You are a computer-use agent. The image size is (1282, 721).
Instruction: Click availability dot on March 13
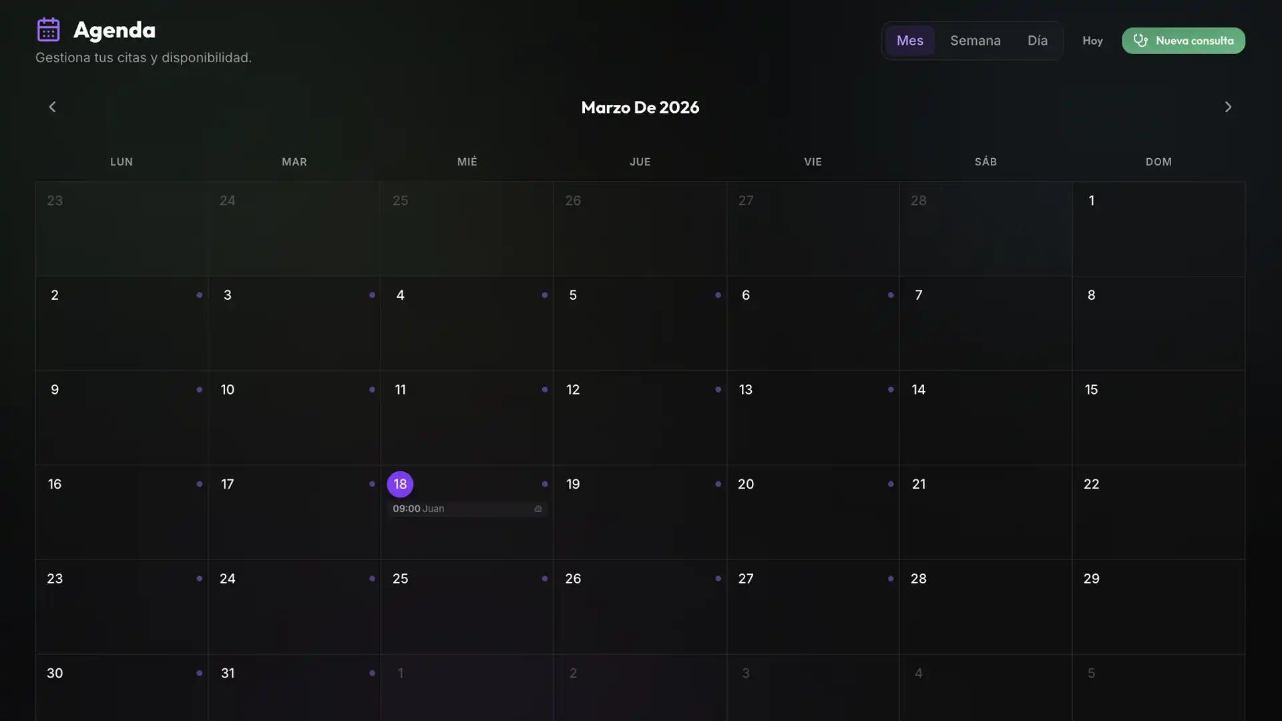tap(891, 390)
